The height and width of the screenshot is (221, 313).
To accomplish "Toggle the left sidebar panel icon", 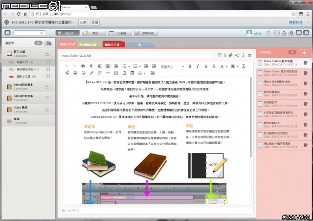I will coord(7,33).
